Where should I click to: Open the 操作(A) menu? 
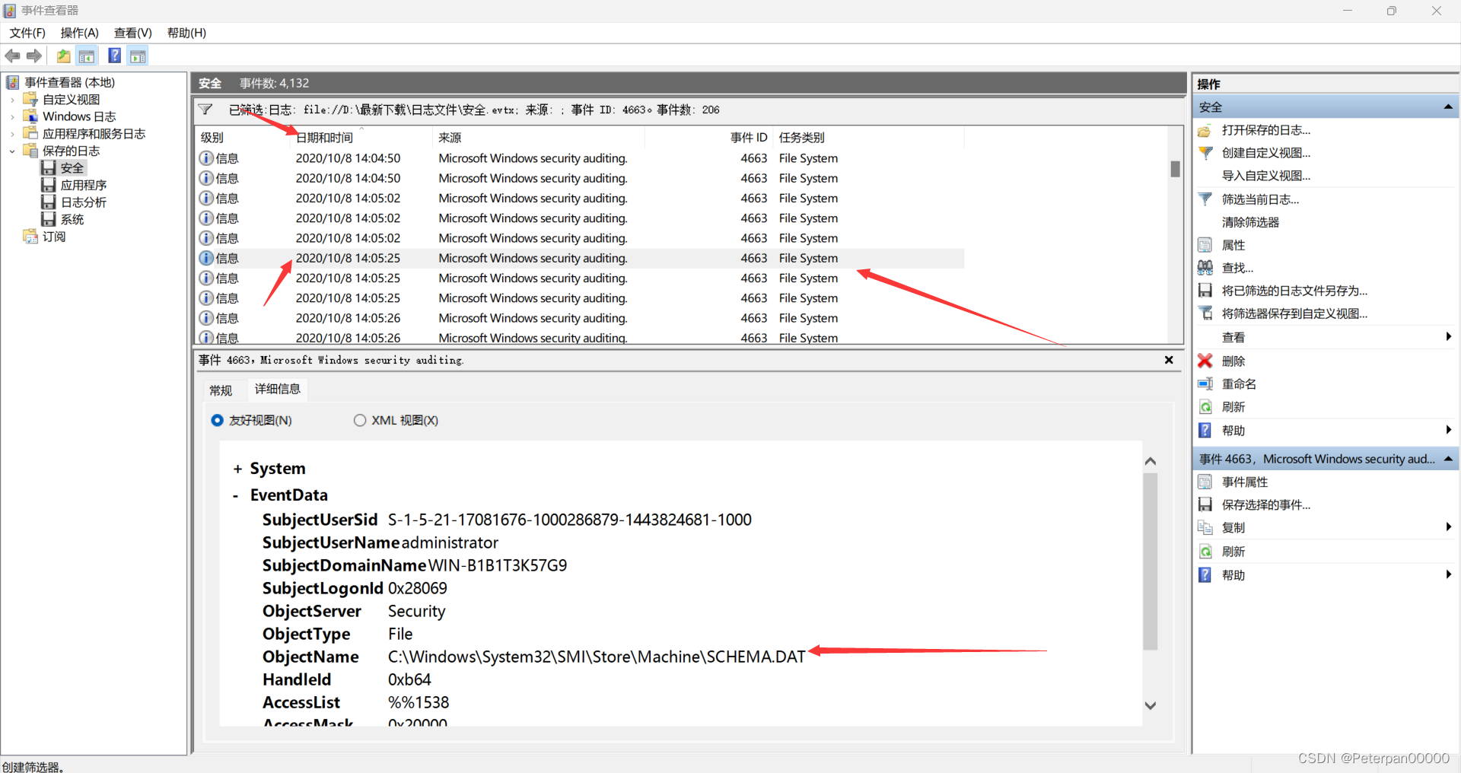pos(80,33)
